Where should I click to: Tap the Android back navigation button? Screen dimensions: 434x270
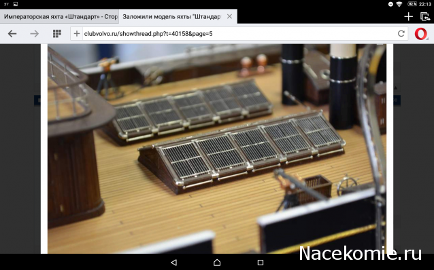tap(174, 262)
